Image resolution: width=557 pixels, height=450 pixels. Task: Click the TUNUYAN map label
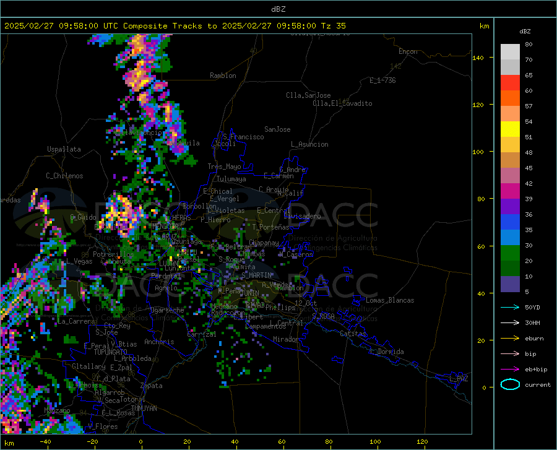pos(144,409)
